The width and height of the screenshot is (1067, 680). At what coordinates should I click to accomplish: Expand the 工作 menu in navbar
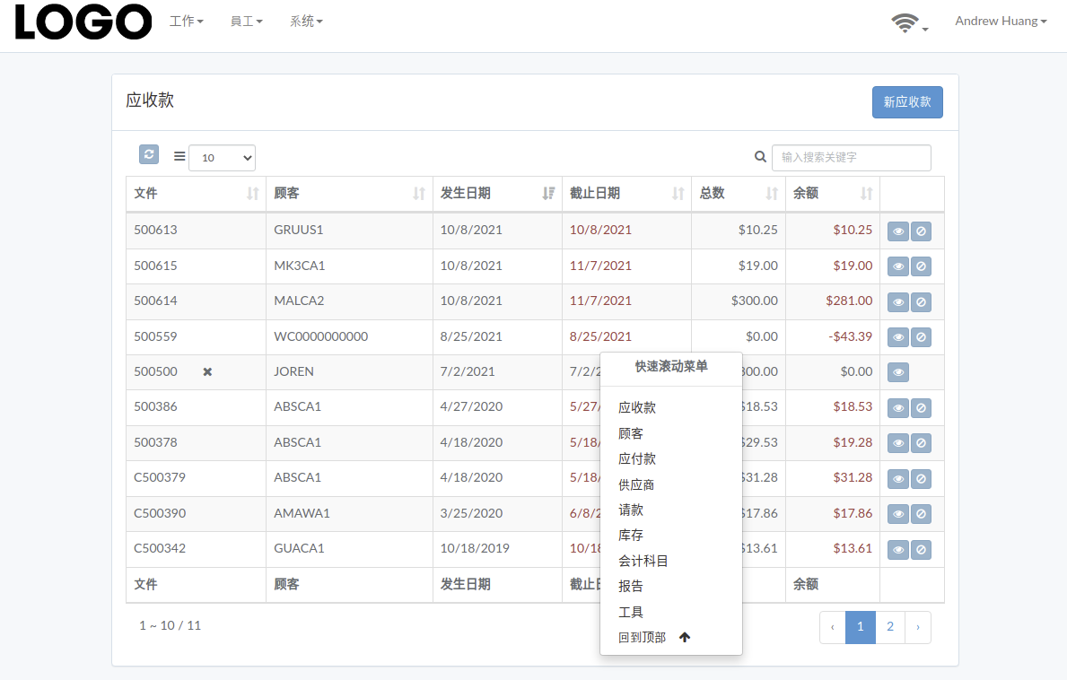click(187, 21)
